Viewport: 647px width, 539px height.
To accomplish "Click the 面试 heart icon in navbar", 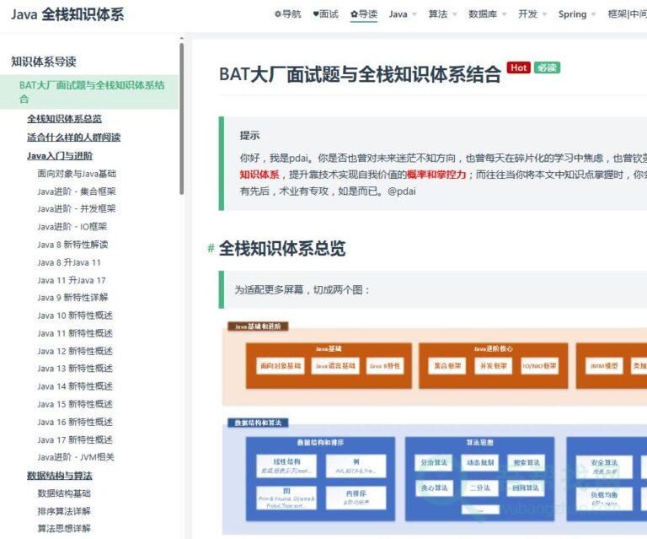I will [316, 14].
